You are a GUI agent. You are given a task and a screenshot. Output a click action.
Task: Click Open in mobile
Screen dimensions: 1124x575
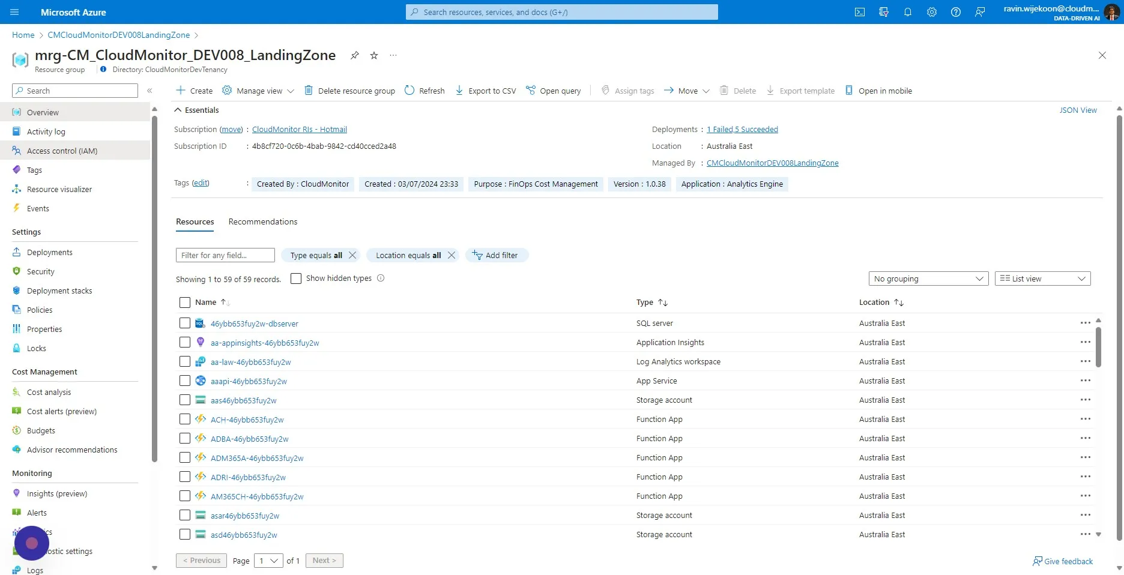(x=878, y=91)
